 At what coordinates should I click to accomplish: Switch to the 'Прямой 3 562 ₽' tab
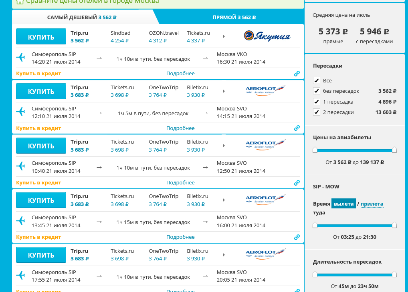[234, 18]
